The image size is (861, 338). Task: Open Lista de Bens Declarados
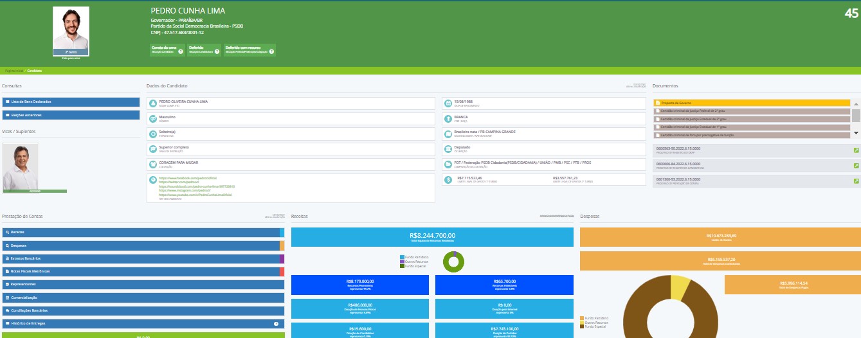(x=71, y=102)
